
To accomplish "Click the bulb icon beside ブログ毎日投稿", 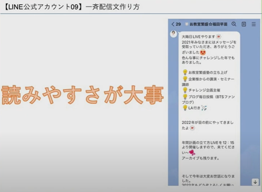I will point(185,97).
